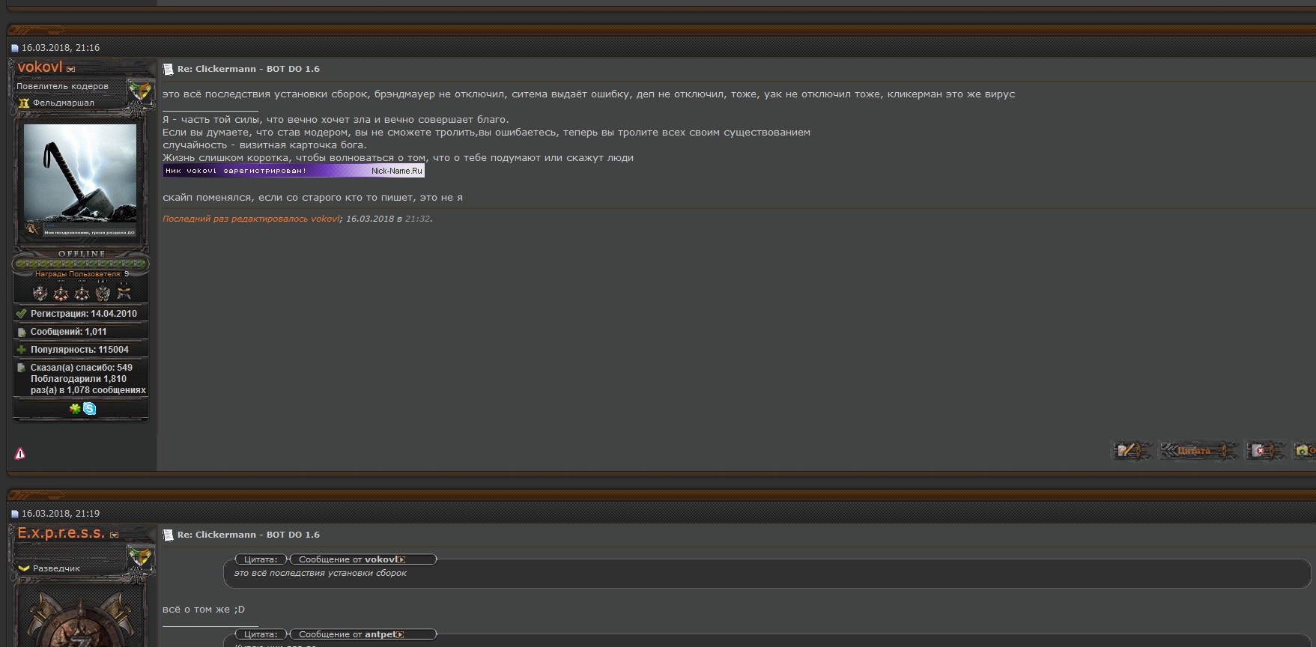Open E.x.p.r.e.s.s. user profile link

click(x=61, y=533)
